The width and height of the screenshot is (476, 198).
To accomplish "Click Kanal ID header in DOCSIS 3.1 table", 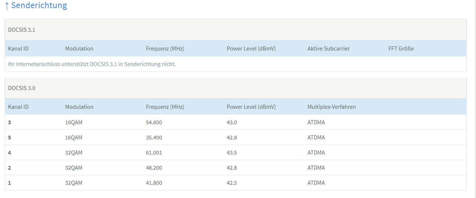I will (18, 49).
